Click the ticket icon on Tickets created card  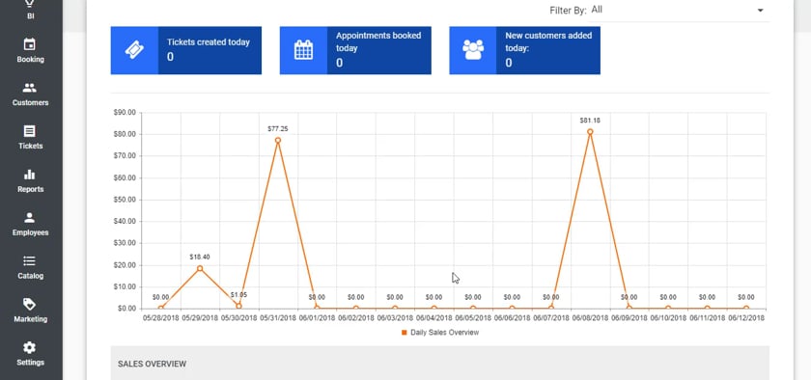click(x=134, y=50)
